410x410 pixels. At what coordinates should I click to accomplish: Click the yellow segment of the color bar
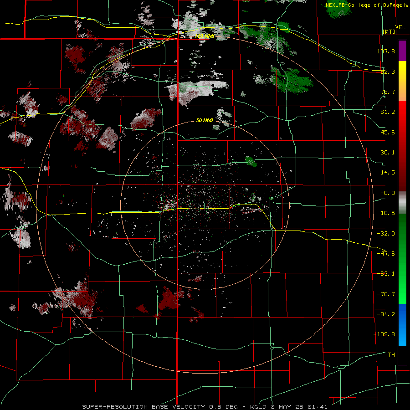click(x=402, y=81)
